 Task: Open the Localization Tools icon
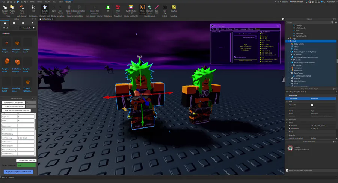[33, 8]
